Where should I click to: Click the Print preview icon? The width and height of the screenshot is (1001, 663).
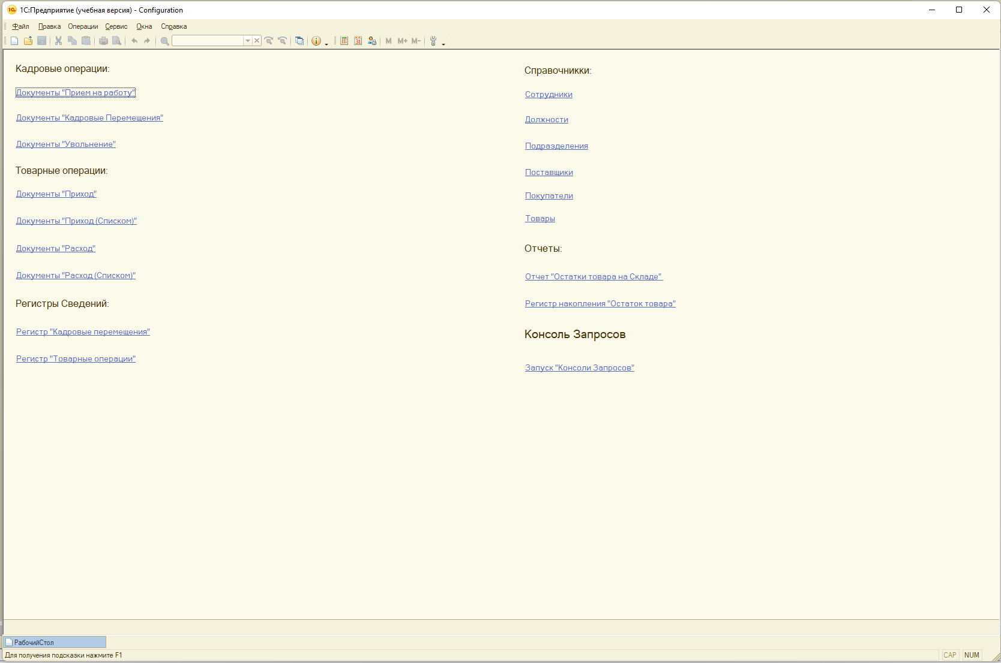click(117, 41)
